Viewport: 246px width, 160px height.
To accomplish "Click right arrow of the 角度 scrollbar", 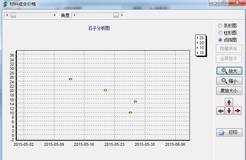I will (x=122, y=15).
